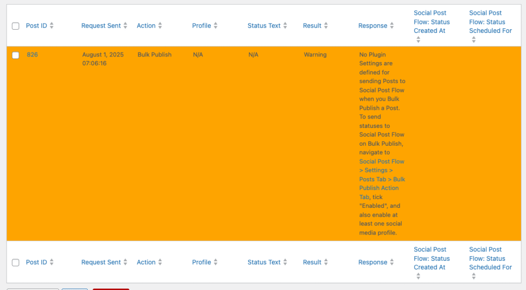Sort by Result column in header row
The width and height of the screenshot is (526, 290).
click(x=312, y=26)
